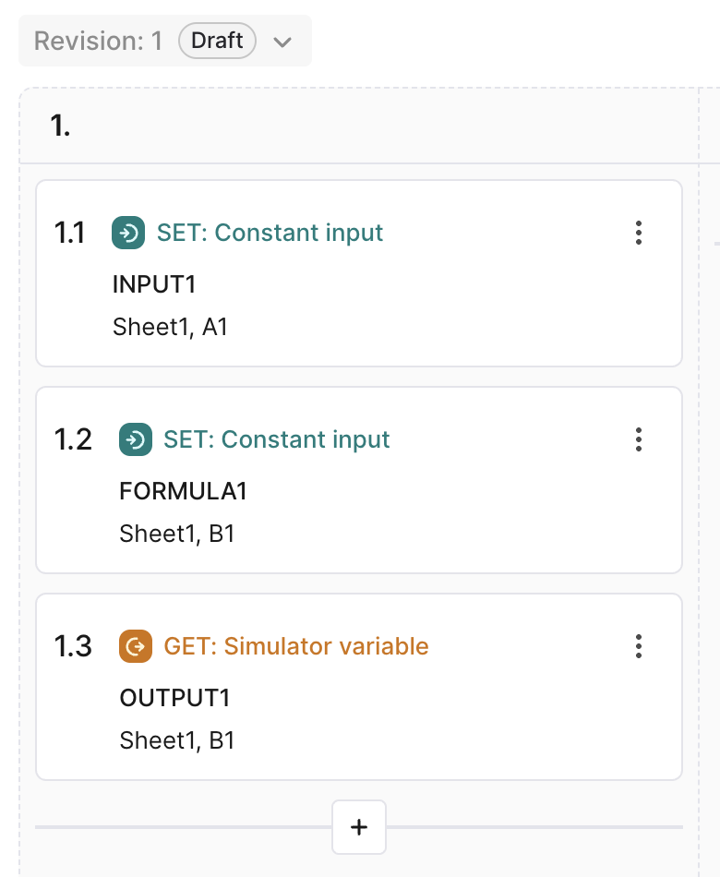Open the "GET: Simulator variable" step title
Screen dimensions: 720x877
[x=296, y=646]
